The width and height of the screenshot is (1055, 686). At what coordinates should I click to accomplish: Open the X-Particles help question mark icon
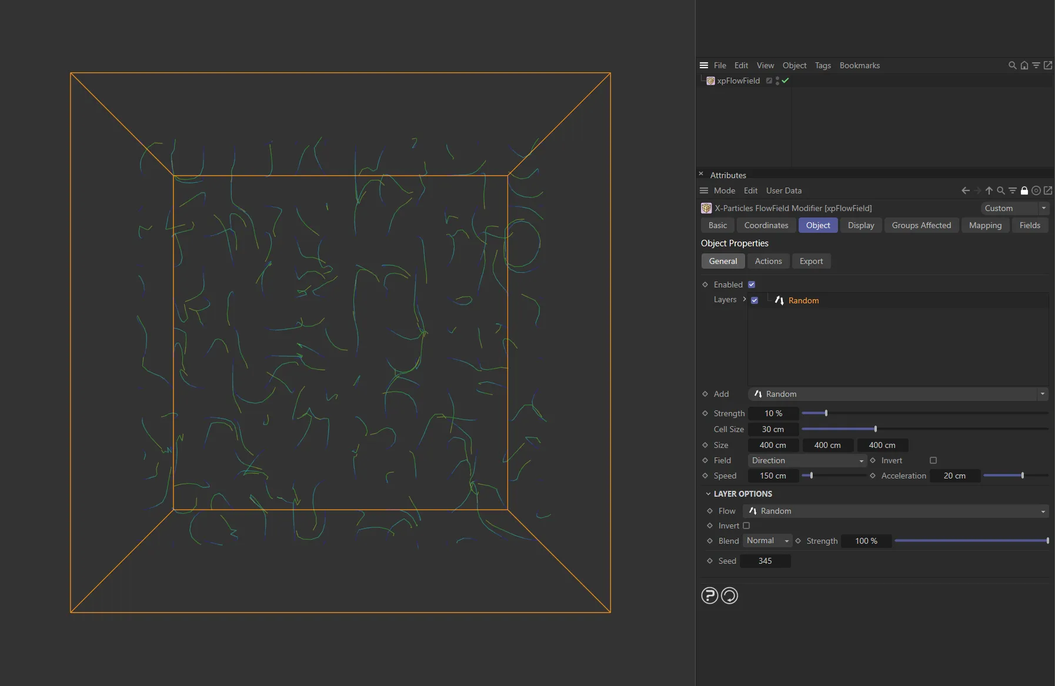click(x=710, y=595)
